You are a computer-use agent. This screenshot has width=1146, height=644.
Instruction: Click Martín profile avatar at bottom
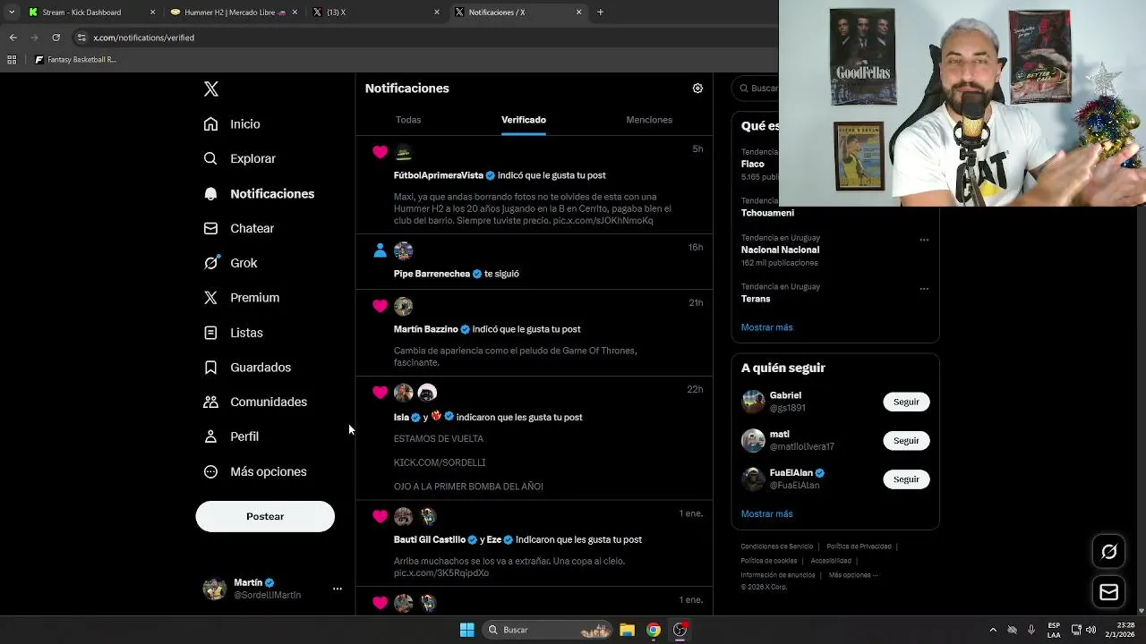pos(215,589)
